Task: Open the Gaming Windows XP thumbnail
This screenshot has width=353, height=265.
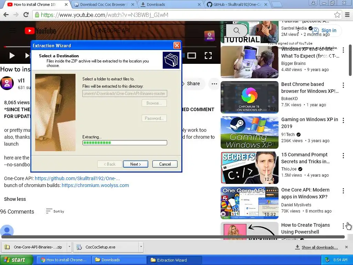Action: [x=250, y=132]
